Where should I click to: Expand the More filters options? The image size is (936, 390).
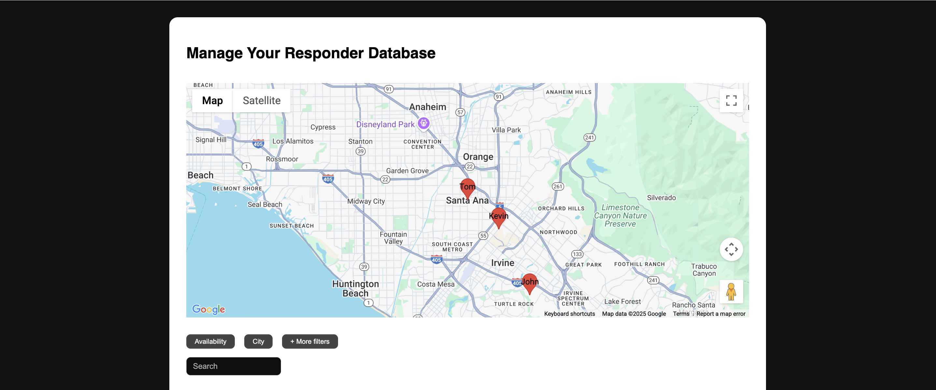(310, 341)
